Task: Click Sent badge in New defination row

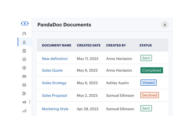Action: pos(146,58)
